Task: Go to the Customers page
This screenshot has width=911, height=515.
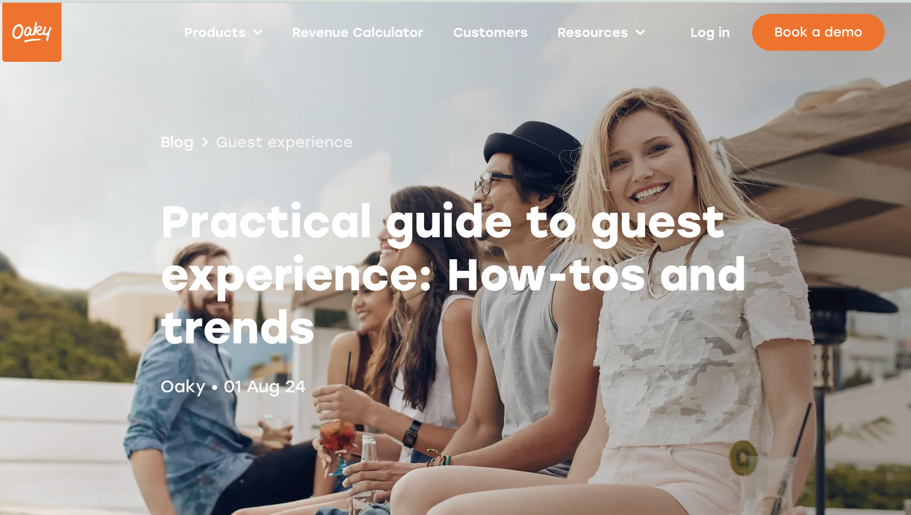Action: [490, 33]
